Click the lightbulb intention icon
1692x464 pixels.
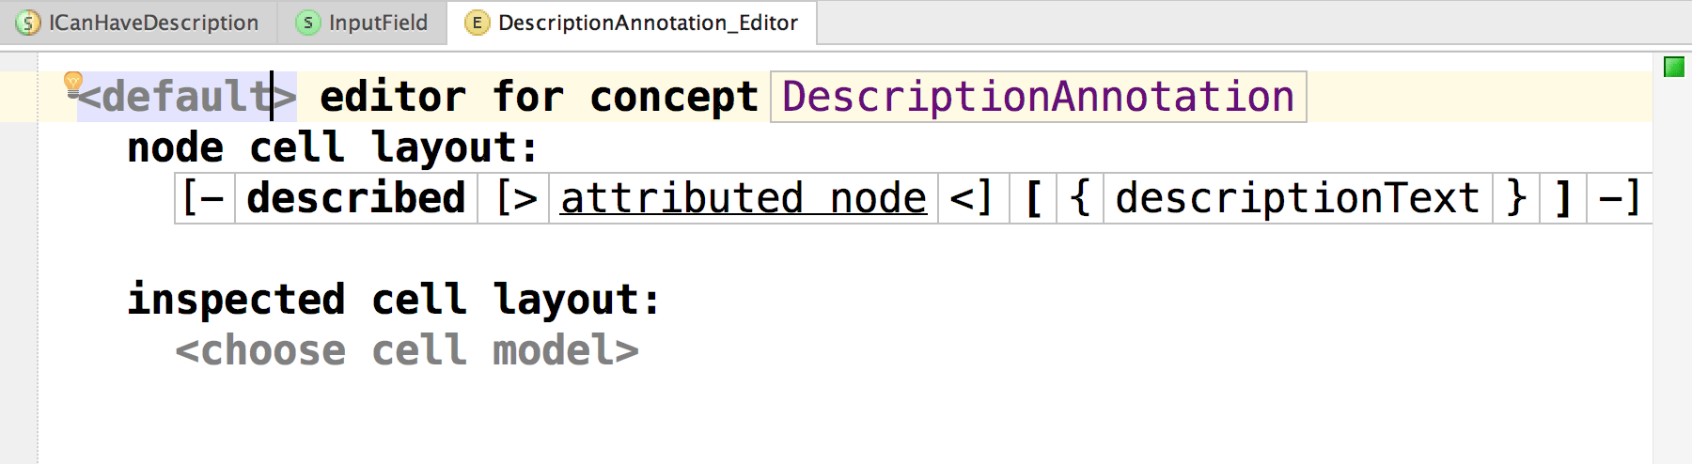[72, 84]
